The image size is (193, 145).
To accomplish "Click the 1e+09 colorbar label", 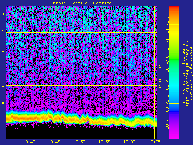I will (x=167, y=84).
